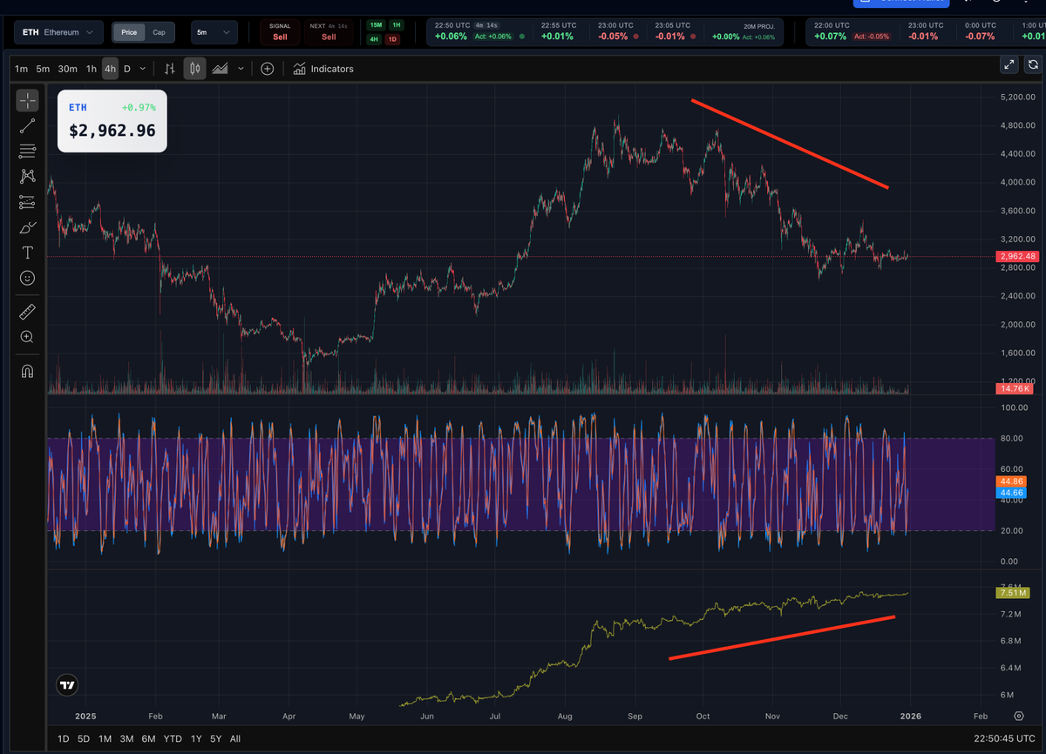Screen dimensions: 1046x754
Task: Enter fullscreen chart mode
Action: [x=1009, y=64]
